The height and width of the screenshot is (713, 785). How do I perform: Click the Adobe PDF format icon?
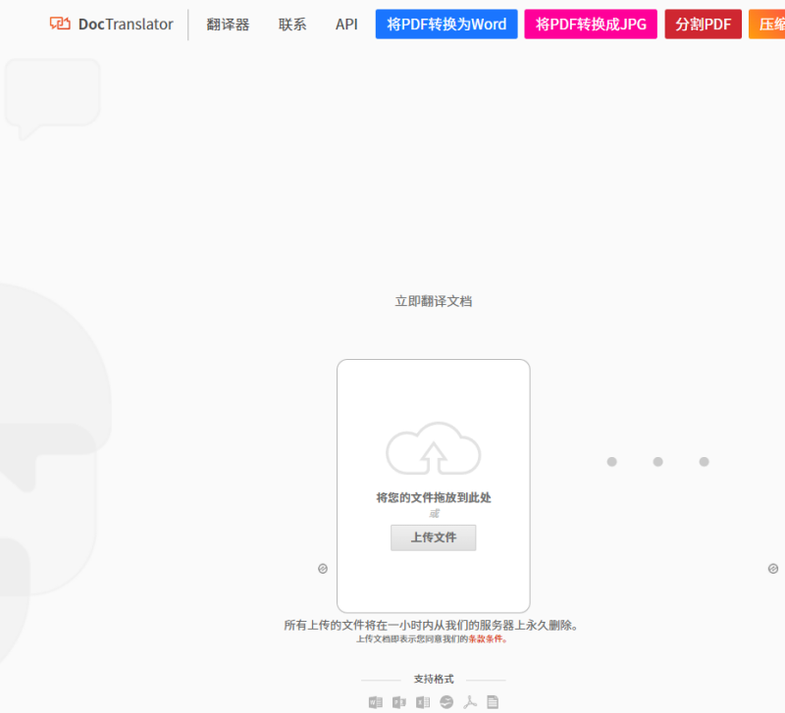click(469, 701)
